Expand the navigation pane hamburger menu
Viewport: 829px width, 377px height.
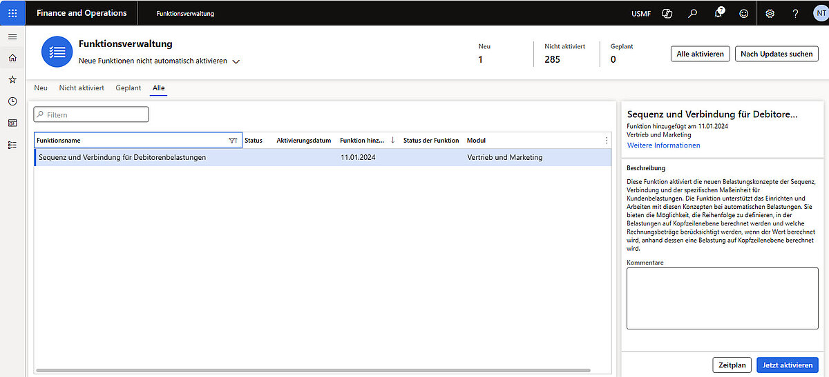click(x=12, y=37)
